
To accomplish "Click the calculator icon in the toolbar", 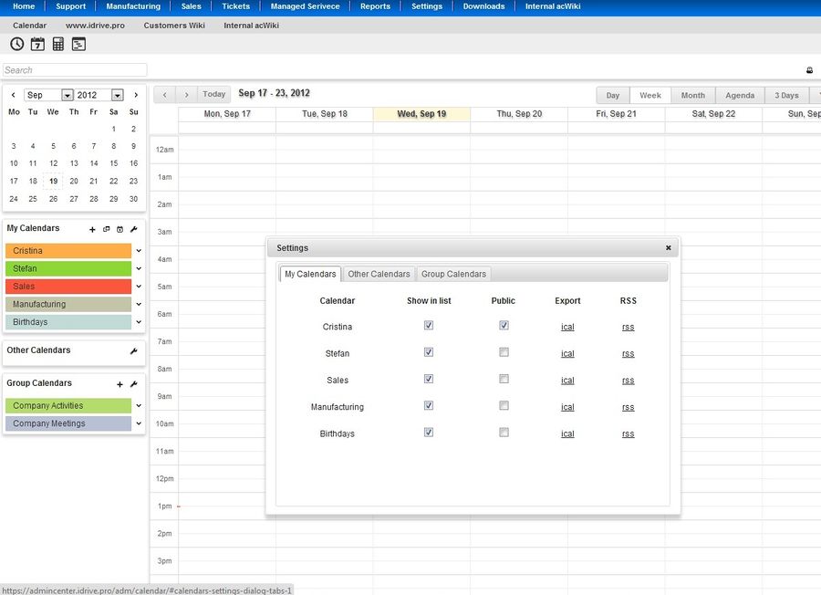I will 58,44.
